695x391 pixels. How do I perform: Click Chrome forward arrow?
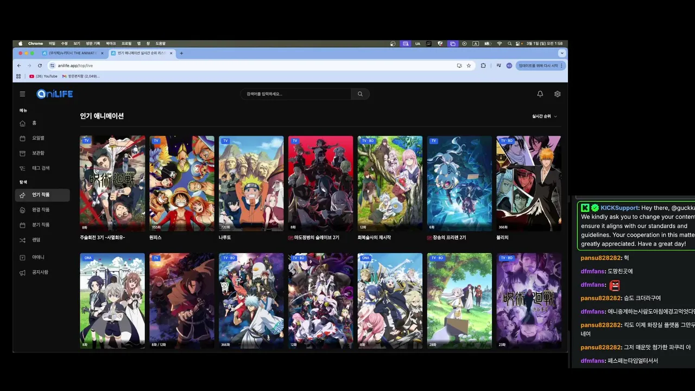point(29,65)
